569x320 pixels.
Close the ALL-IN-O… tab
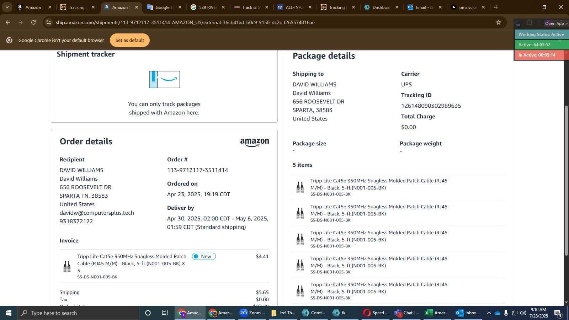coord(310,7)
